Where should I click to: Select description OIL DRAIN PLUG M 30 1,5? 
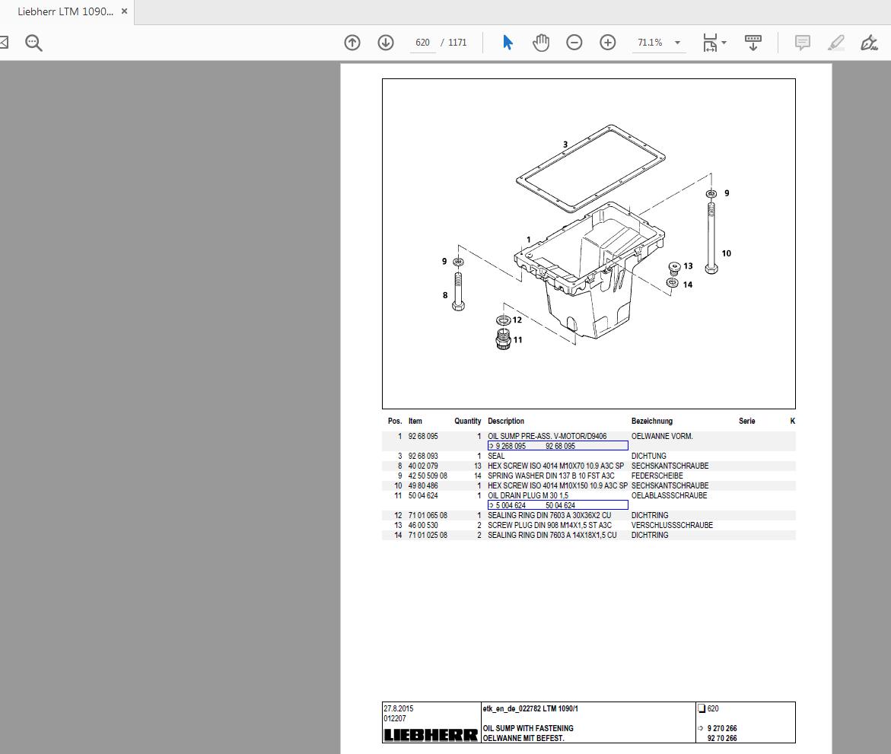click(x=528, y=495)
